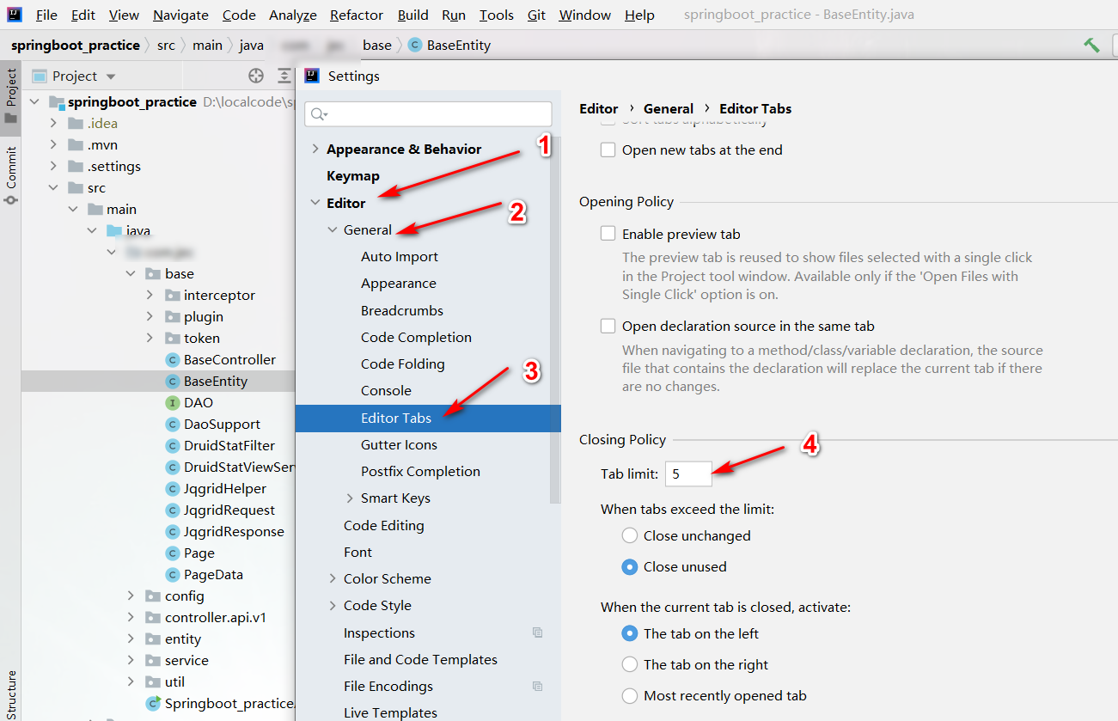Expand the Appearance & Behavior settings section
The width and height of the screenshot is (1118, 721).
315,150
